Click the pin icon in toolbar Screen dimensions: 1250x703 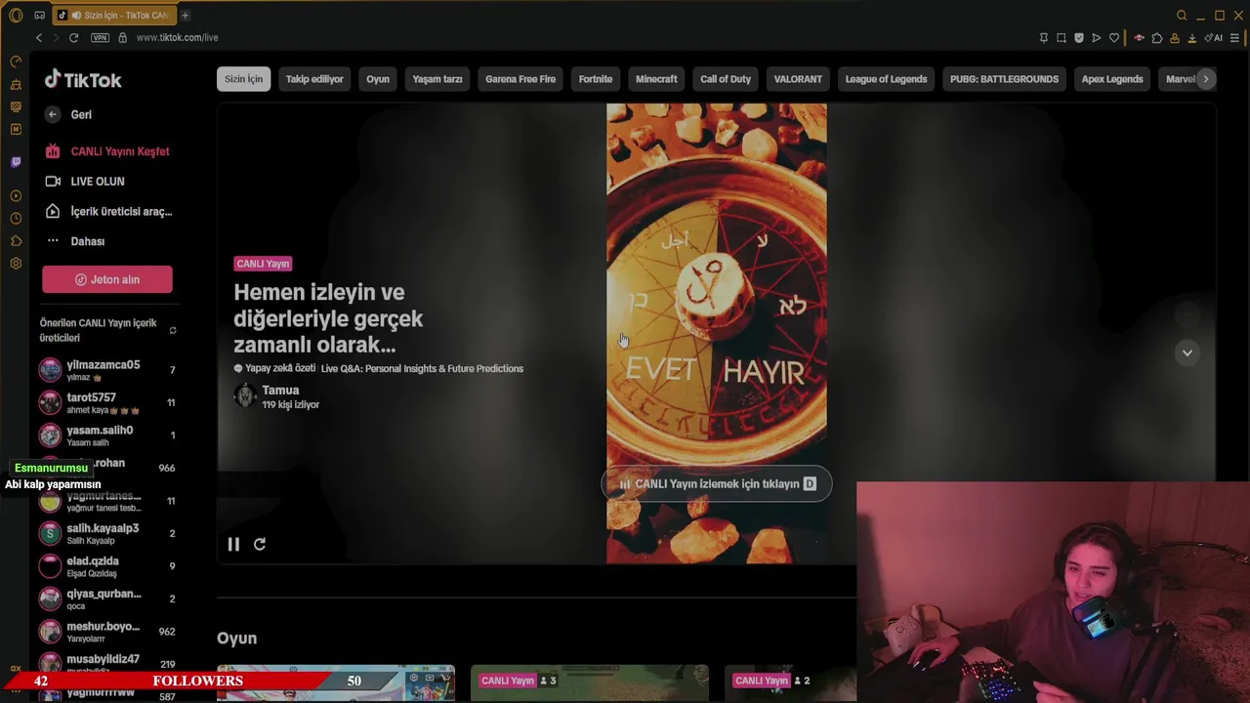click(1044, 38)
